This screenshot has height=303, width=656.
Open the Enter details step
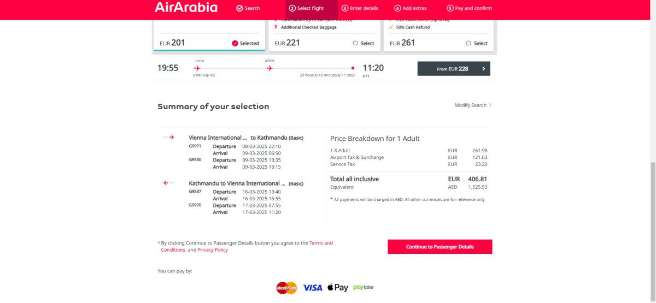coord(360,8)
